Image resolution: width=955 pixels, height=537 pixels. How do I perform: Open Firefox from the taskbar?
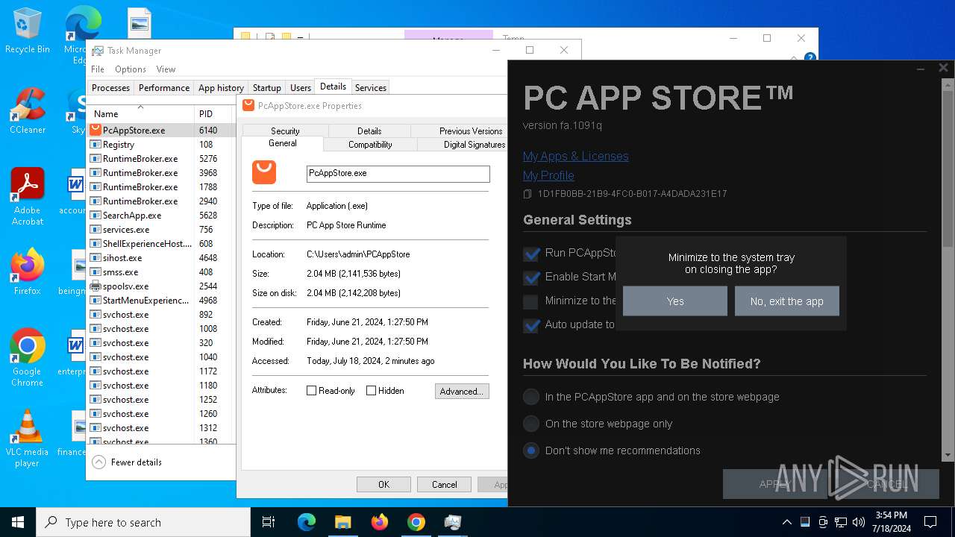tap(379, 522)
